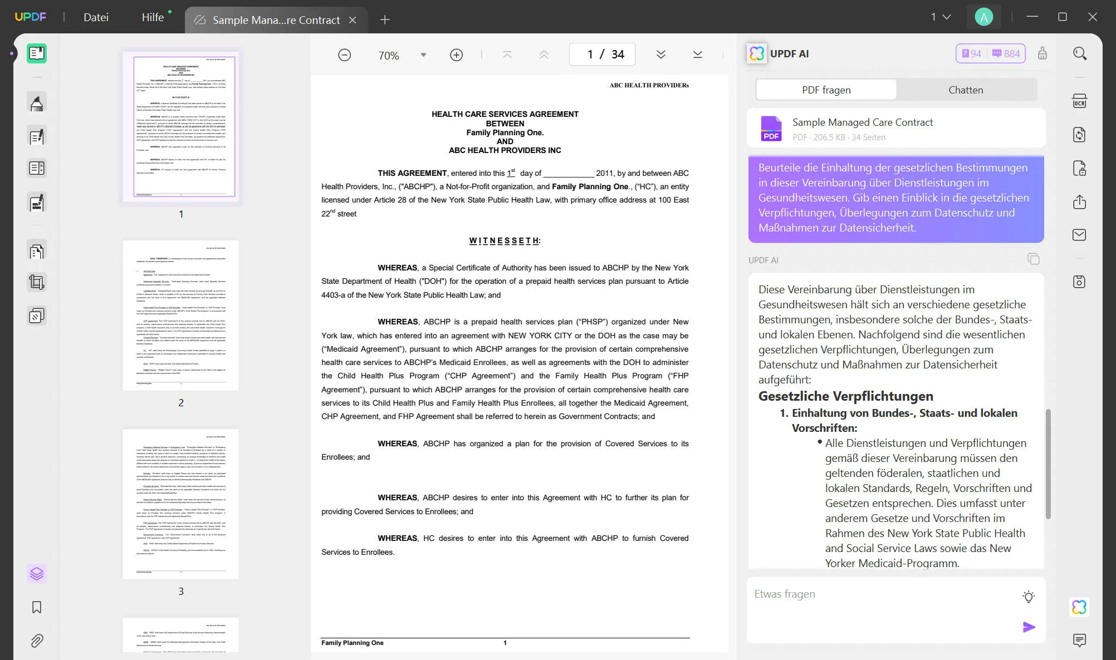This screenshot has height=660, width=1116.
Task: Open the OCR tool in right sidebar
Action: [x=1079, y=101]
